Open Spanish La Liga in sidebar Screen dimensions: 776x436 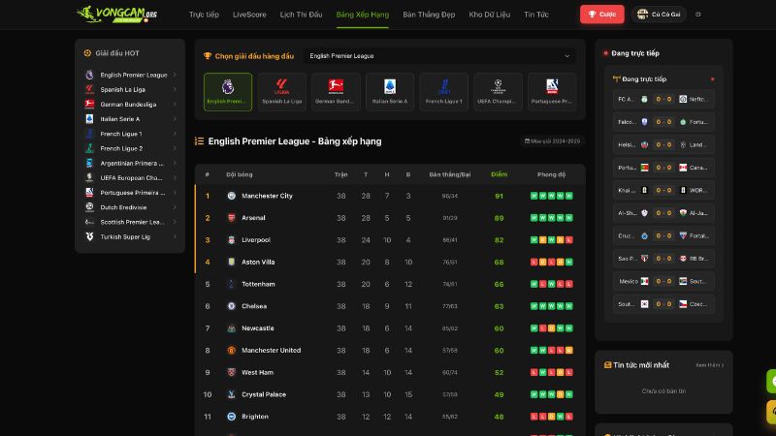click(130, 89)
